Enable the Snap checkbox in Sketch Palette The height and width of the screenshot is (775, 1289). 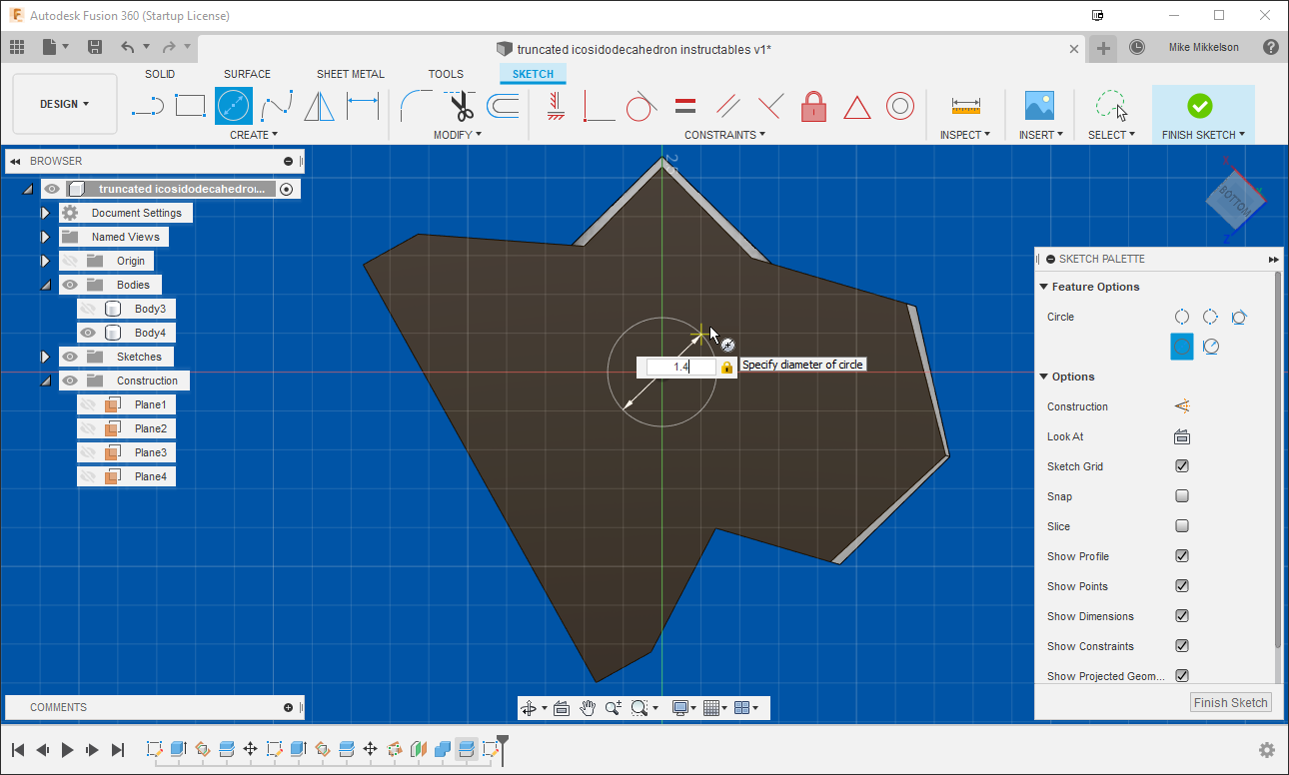1181,496
